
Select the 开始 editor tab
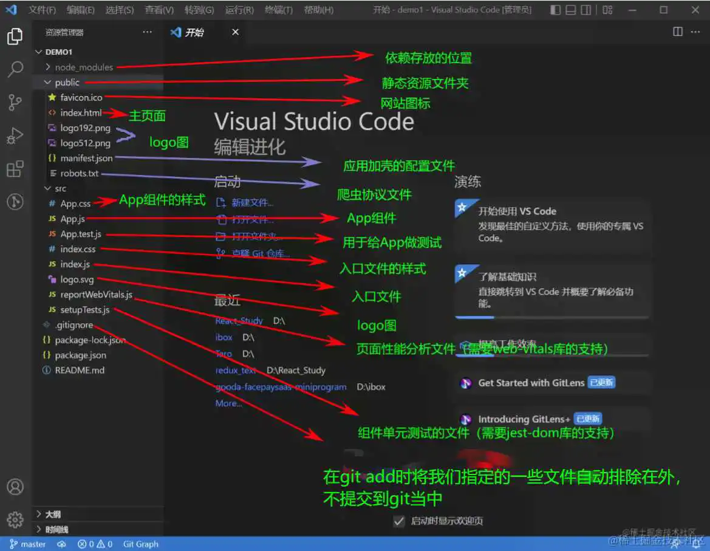click(x=194, y=32)
